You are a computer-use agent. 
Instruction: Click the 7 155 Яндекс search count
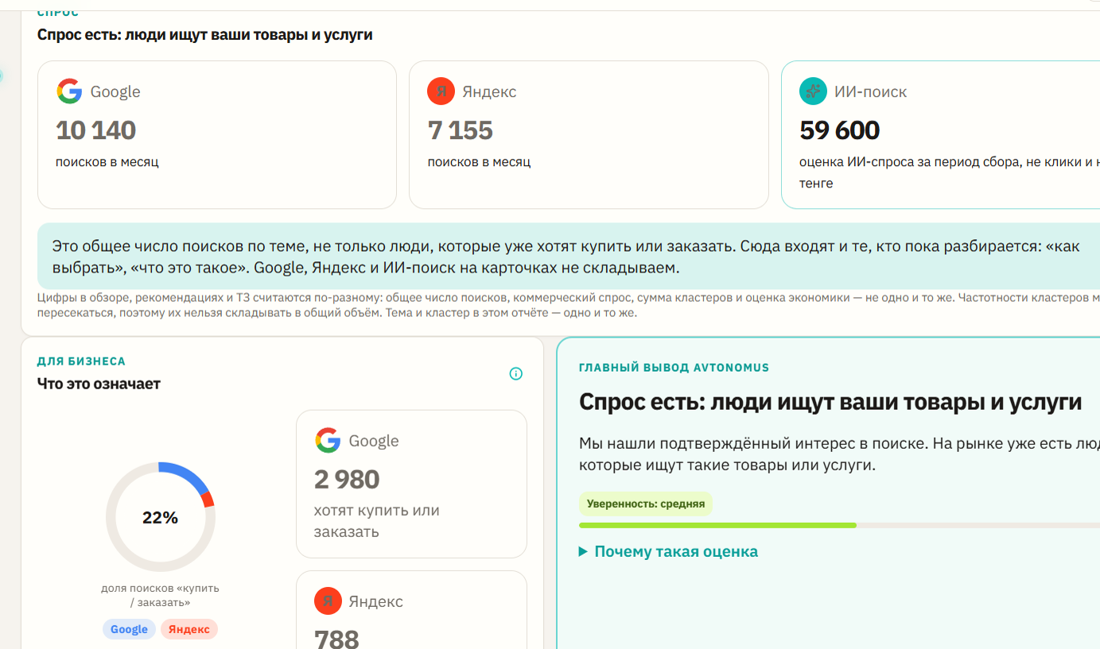click(461, 130)
